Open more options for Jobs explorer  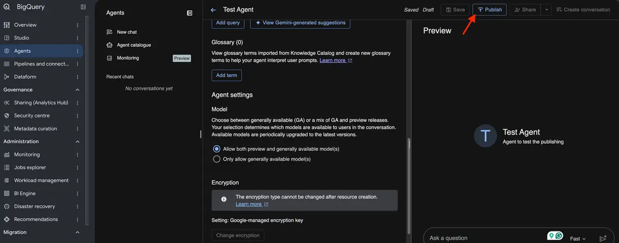point(78,167)
